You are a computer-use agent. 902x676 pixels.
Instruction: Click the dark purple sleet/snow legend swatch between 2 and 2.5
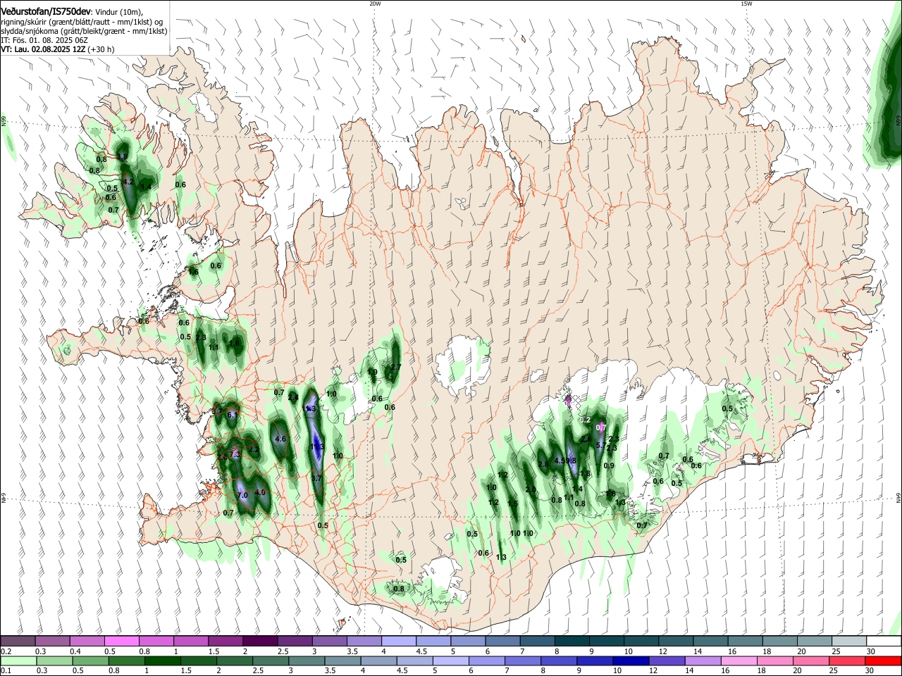click(x=260, y=641)
